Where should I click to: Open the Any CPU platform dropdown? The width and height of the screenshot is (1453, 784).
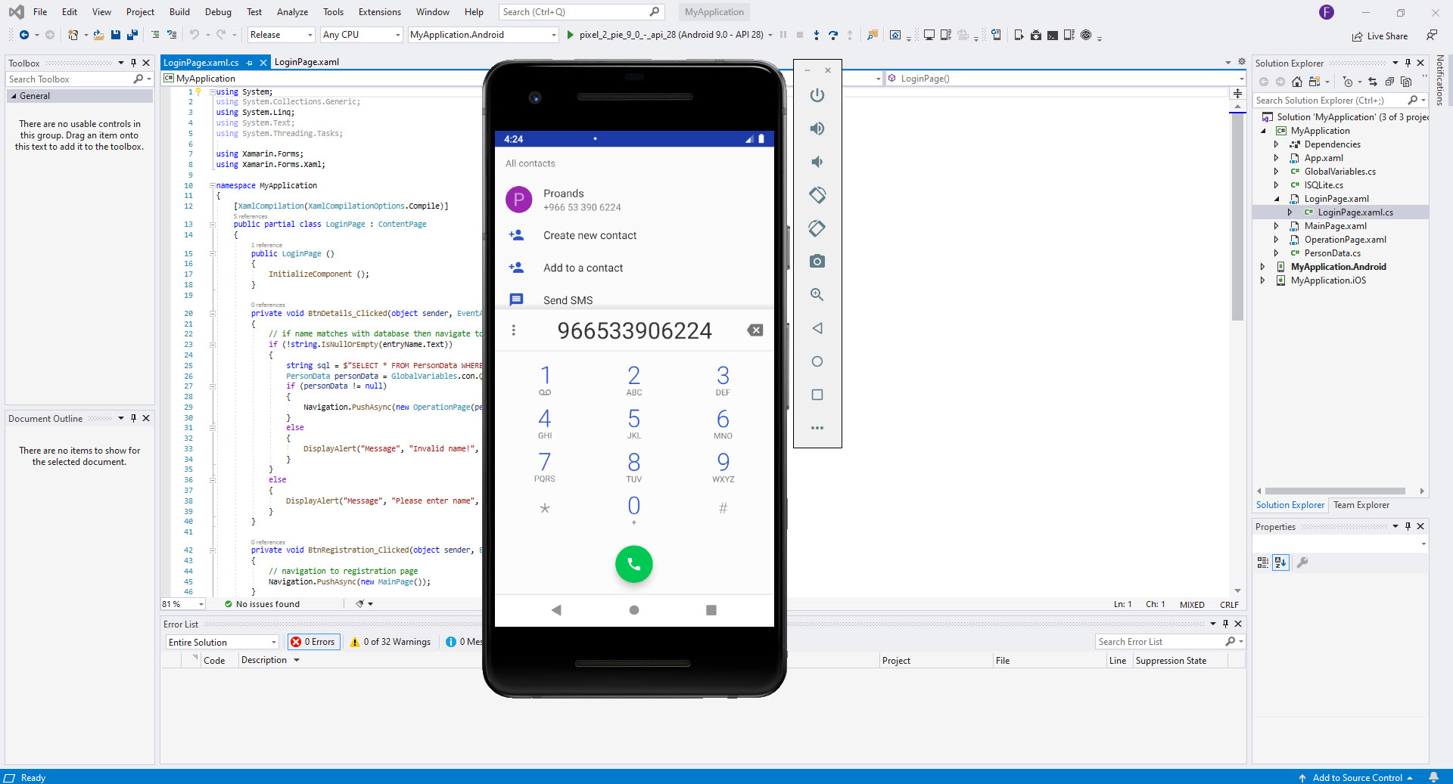(362, 35)
